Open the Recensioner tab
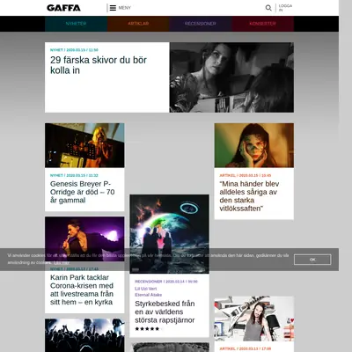The height and width of the screenshot is (352, 352). point(201,24)
